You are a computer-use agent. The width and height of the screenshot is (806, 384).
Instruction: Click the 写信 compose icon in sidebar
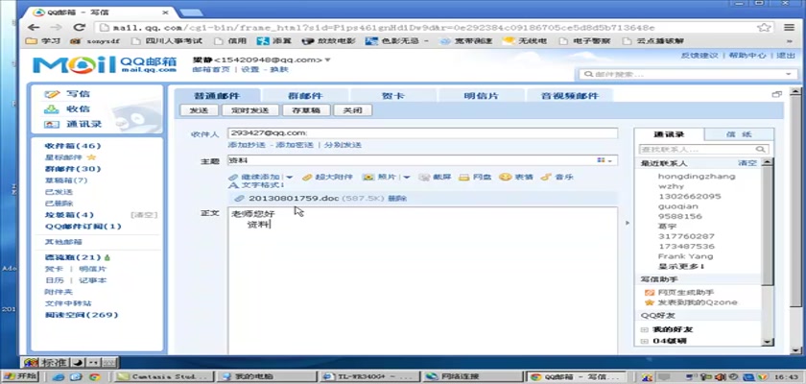(x=52, y=94)
